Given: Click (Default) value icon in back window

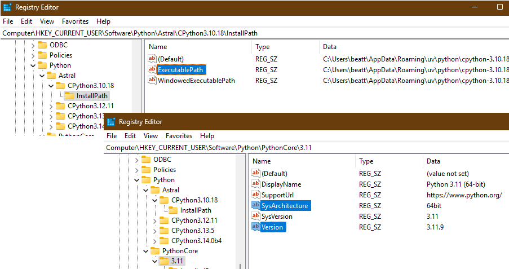Looking at the screenshot, I should (152, 59).
